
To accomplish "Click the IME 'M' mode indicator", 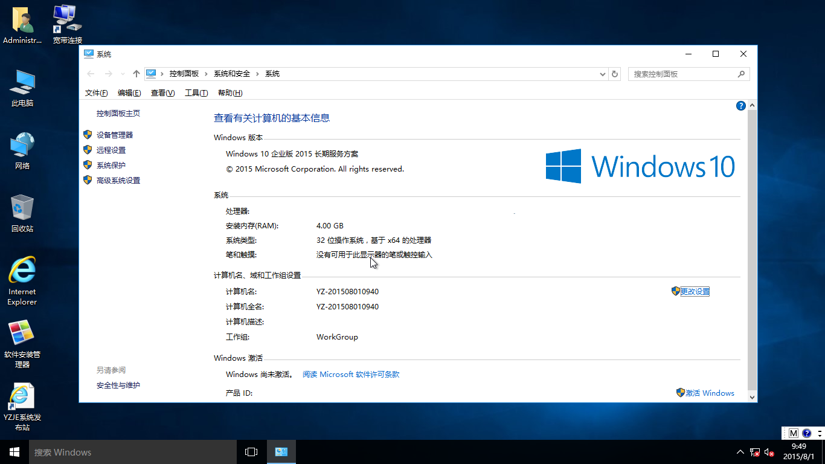I will (794, 433).
